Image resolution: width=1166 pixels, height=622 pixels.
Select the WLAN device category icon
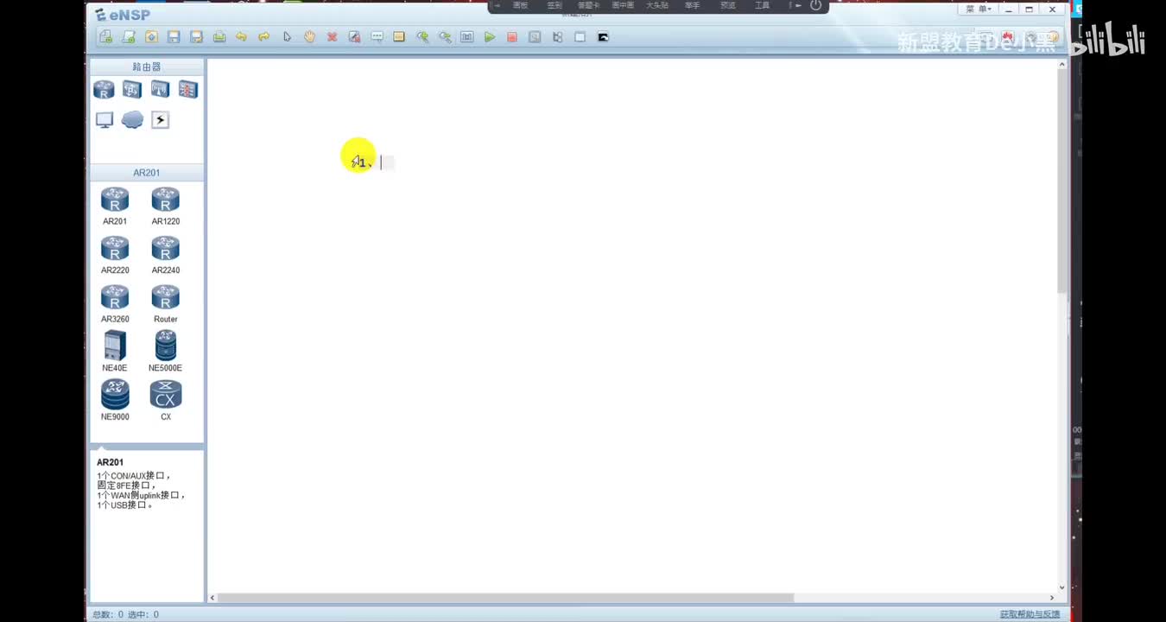click(160, 89)
